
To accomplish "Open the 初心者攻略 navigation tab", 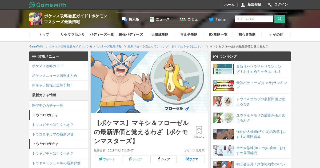I will tap(247, 35).
